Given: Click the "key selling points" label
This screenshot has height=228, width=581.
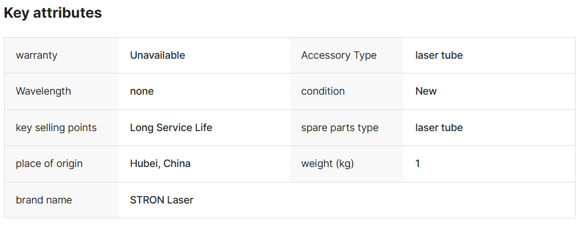Looking at the screenshot, I should pos(56,128).
